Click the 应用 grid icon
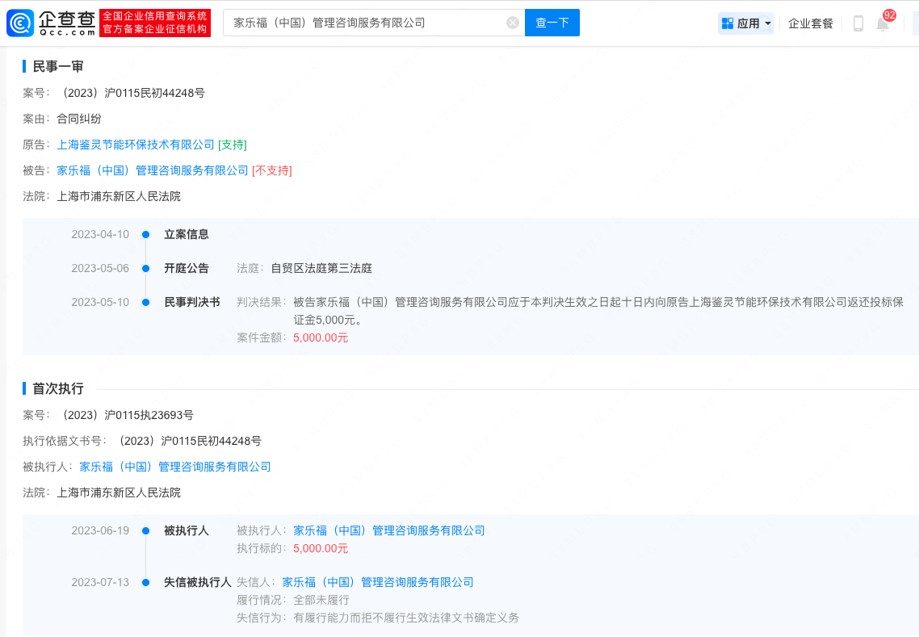Viewport: 919px width, 637px height. click(728, 23)
